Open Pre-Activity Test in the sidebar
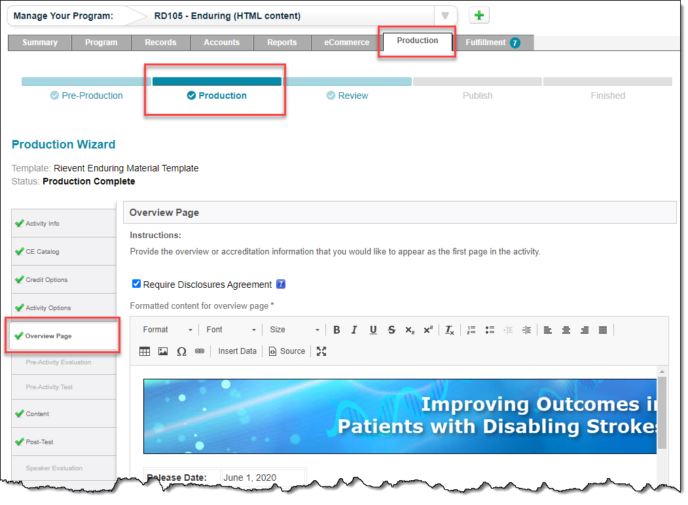 [63, 387]
